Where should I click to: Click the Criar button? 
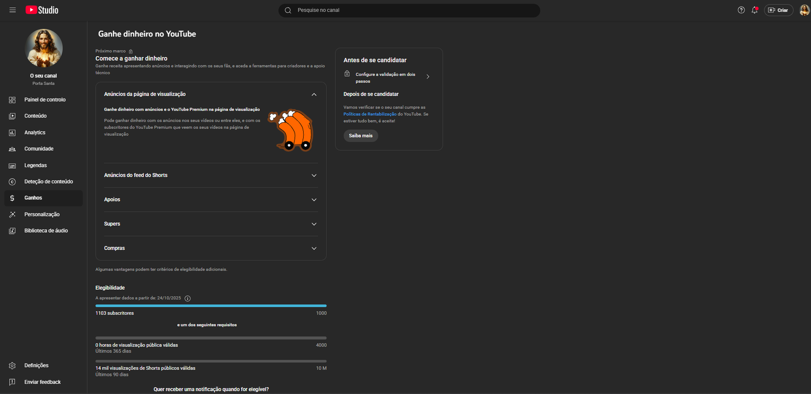(778, 10)
